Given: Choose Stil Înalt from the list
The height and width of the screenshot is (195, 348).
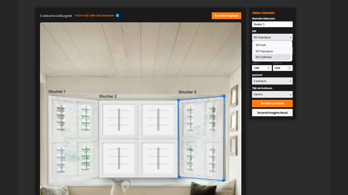Looking at the screenshot, I should coord(272,45).
